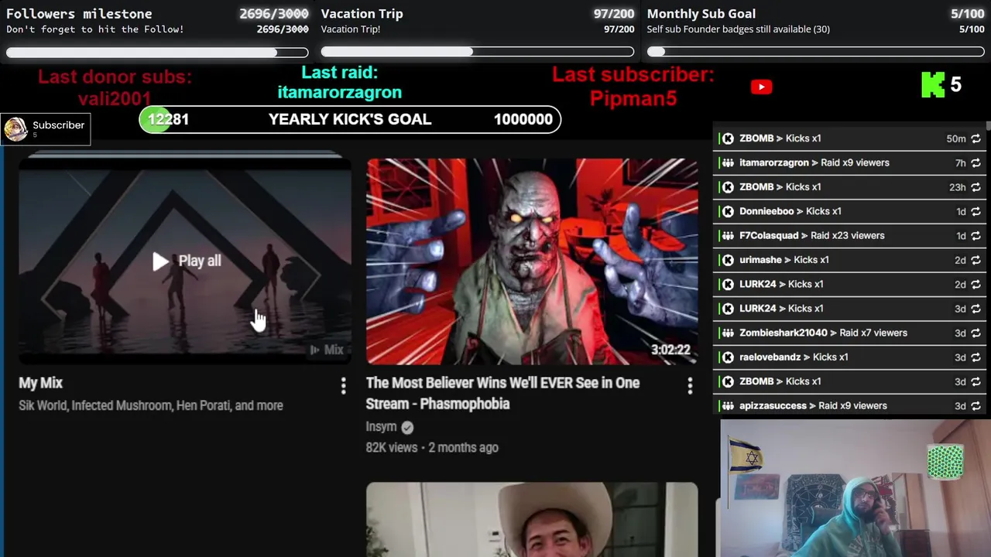This screenshot has width=991, height=557.
Task: Click the verified badge next to Insym
Action: [407, 427]
